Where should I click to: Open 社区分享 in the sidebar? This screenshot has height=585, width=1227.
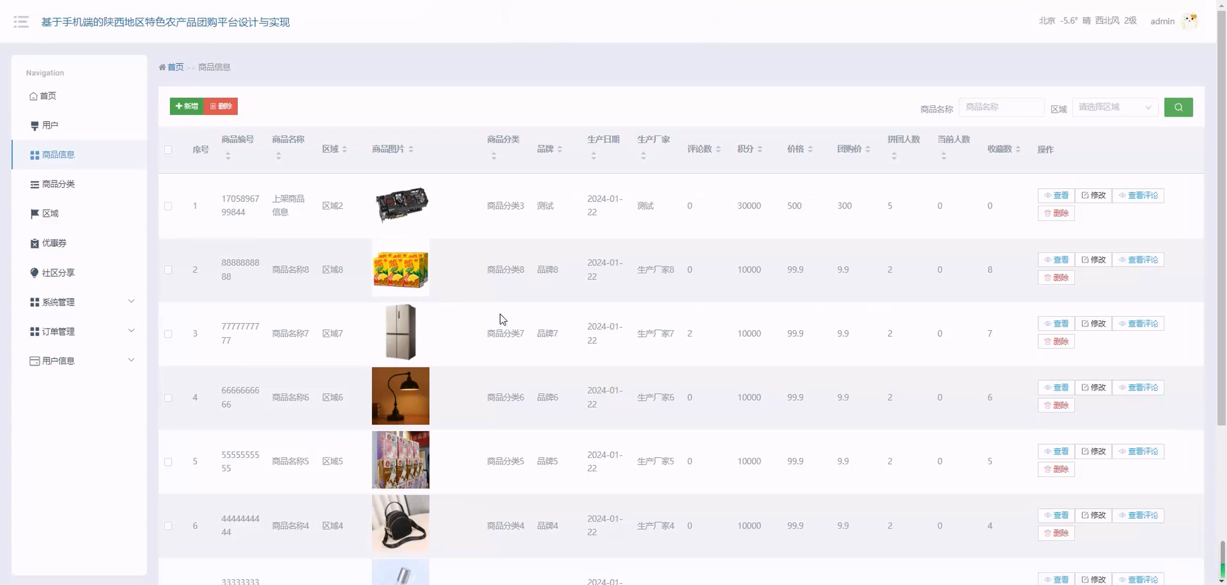[79, 273]
